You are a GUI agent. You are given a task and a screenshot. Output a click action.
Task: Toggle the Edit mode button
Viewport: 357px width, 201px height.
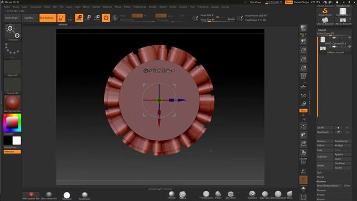pos(61,18)
